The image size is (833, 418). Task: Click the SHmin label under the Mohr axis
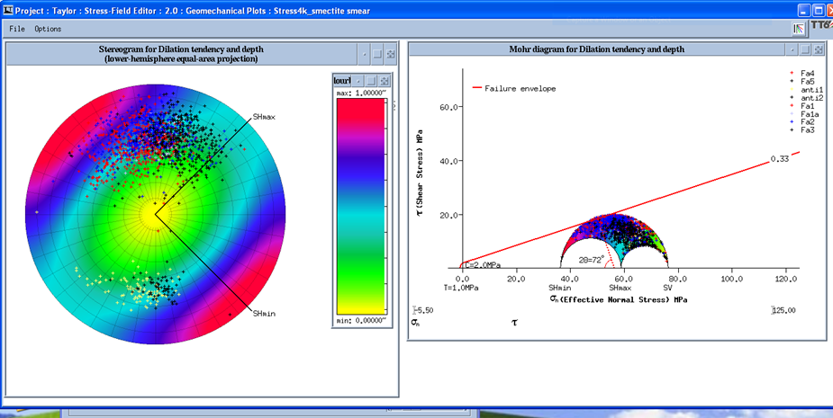click(559, 287)
